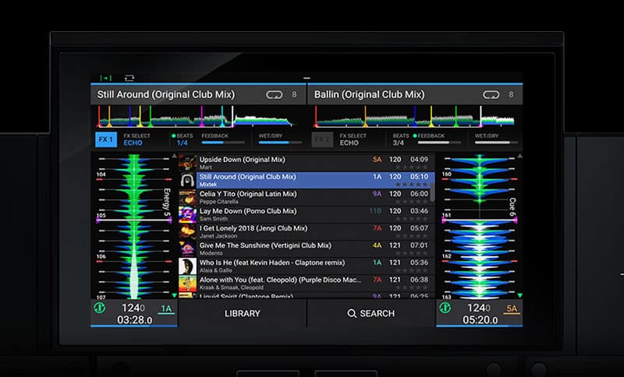Open album art for I Get Lonely 2018
This screenshot has width=624, height=377.
click(187, 231)
